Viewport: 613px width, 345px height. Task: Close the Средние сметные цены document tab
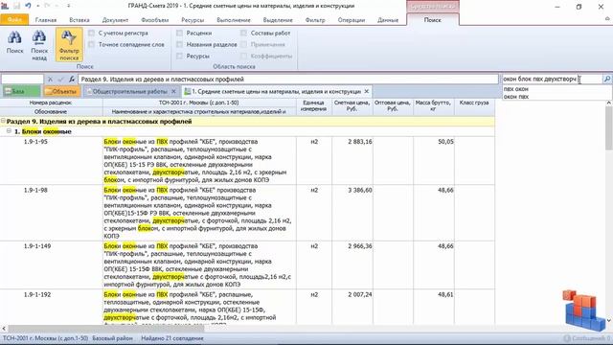[x=366, y=92]
